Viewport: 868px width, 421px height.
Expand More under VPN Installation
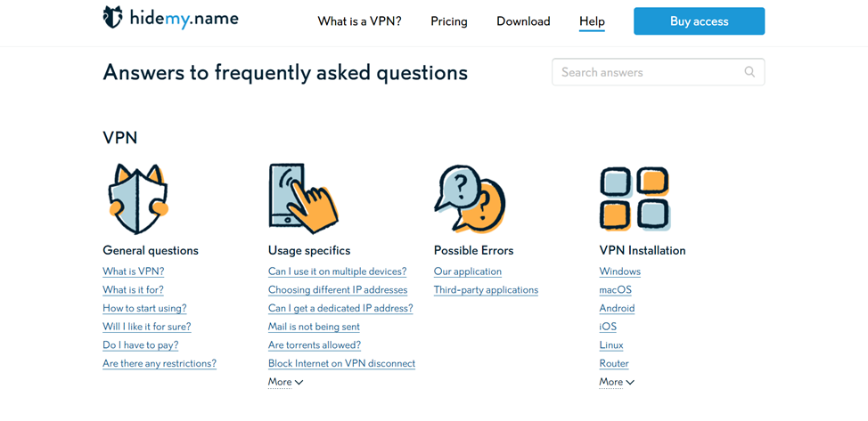point(617,382)
